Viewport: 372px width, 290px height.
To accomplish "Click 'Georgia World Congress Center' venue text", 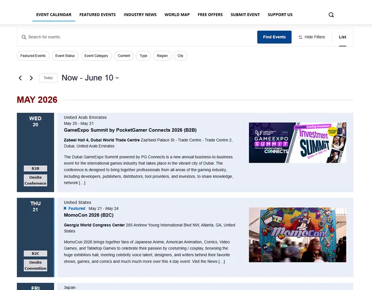I will (x=94, y=225).
